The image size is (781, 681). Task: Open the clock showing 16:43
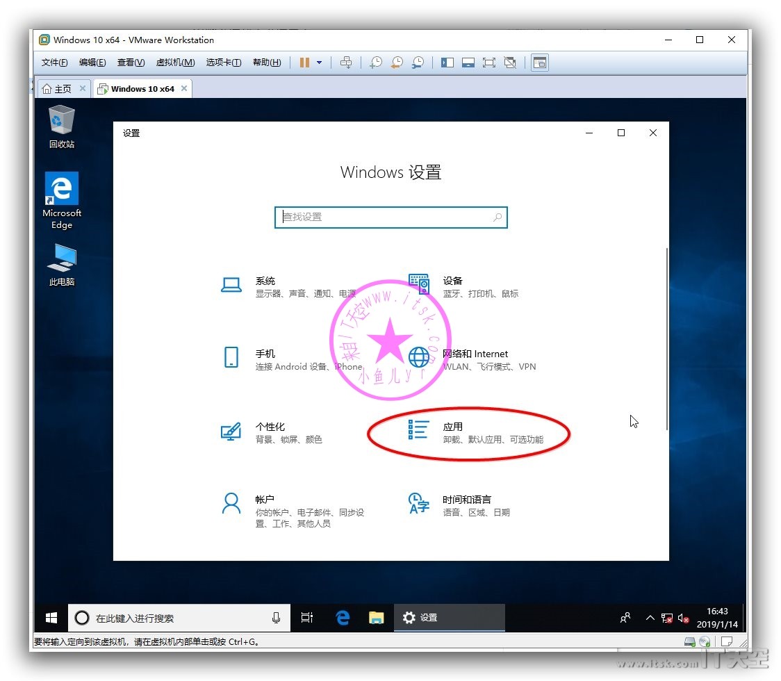717,618
